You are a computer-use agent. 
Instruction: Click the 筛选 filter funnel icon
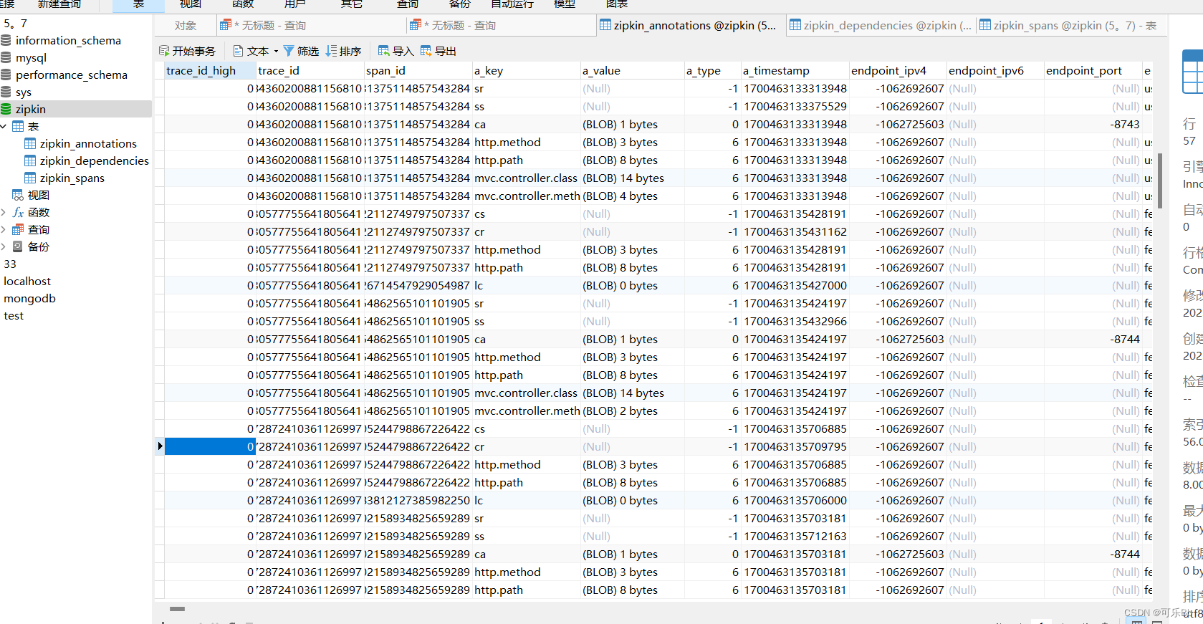(x=289, y=51)
